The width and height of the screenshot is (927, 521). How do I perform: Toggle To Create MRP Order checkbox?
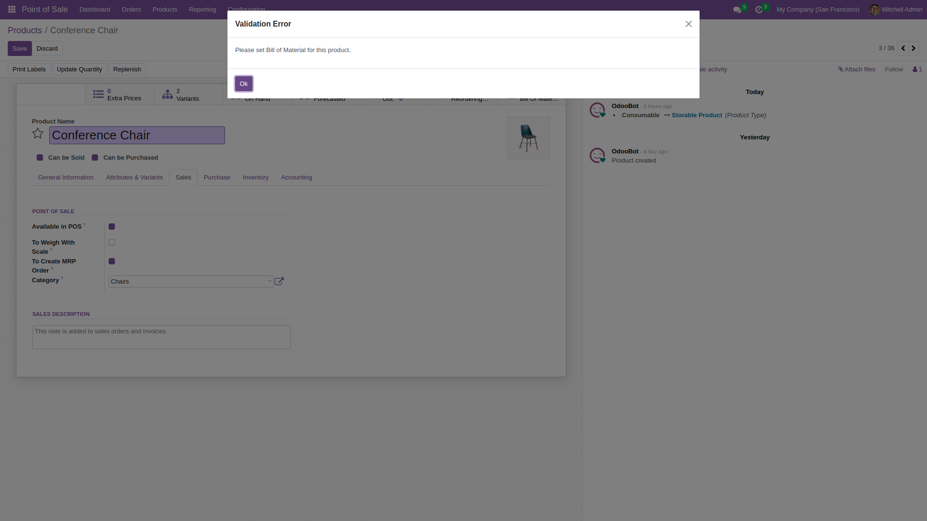(112, 261)
